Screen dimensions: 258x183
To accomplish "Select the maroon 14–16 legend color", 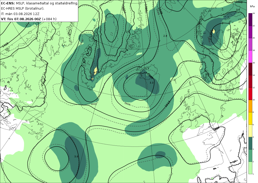I will click(x=251, y=69).
